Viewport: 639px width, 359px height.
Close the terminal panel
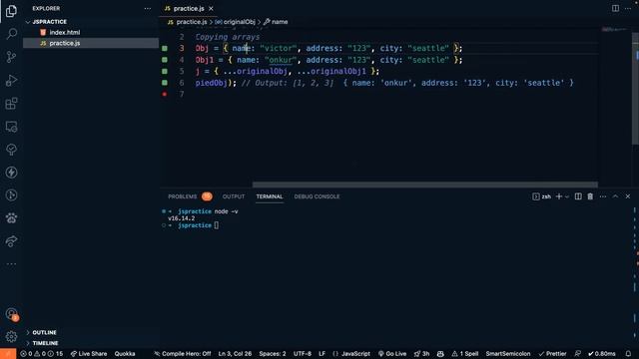point(628,196)
